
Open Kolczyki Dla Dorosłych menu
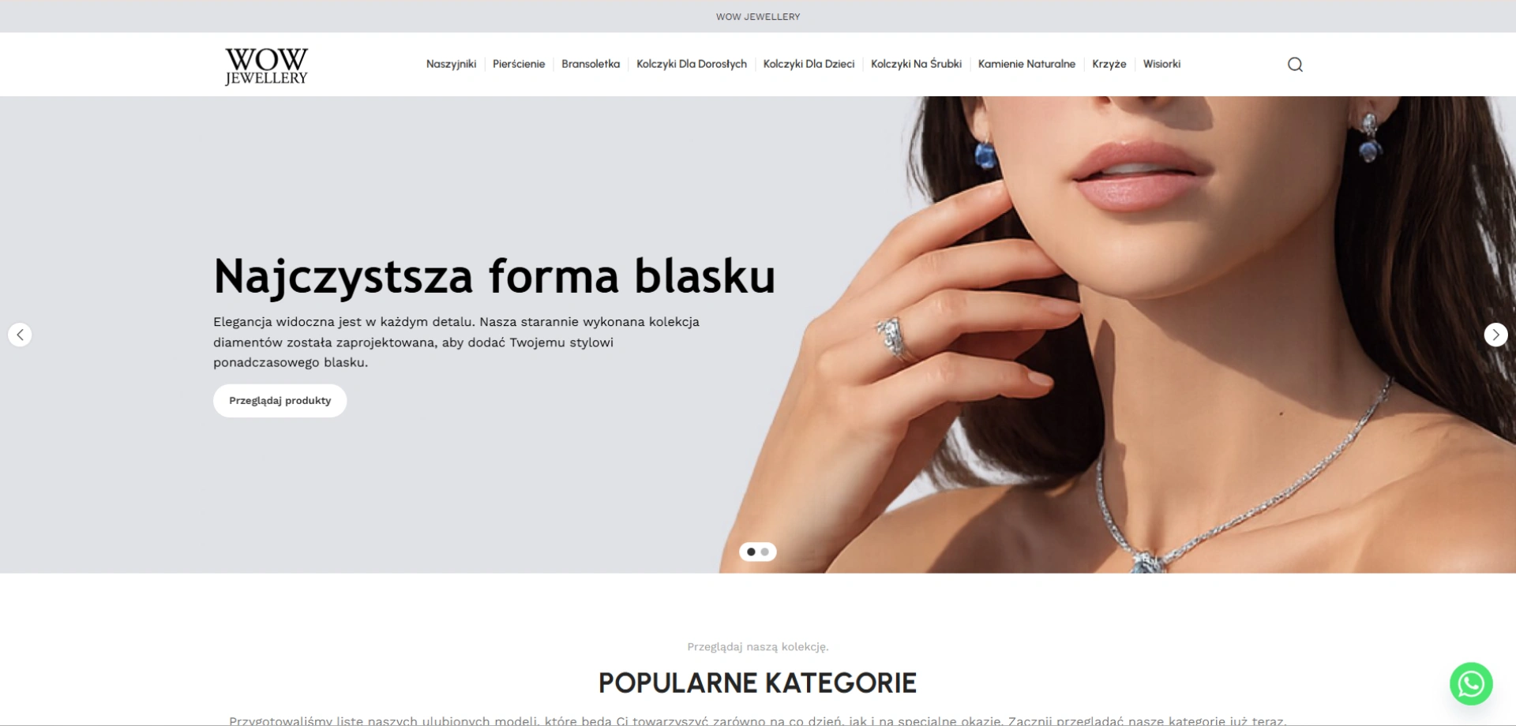coord(692,64)
